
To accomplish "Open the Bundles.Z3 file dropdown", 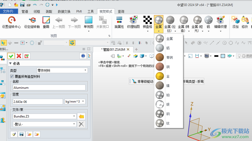I will [45, 116].
